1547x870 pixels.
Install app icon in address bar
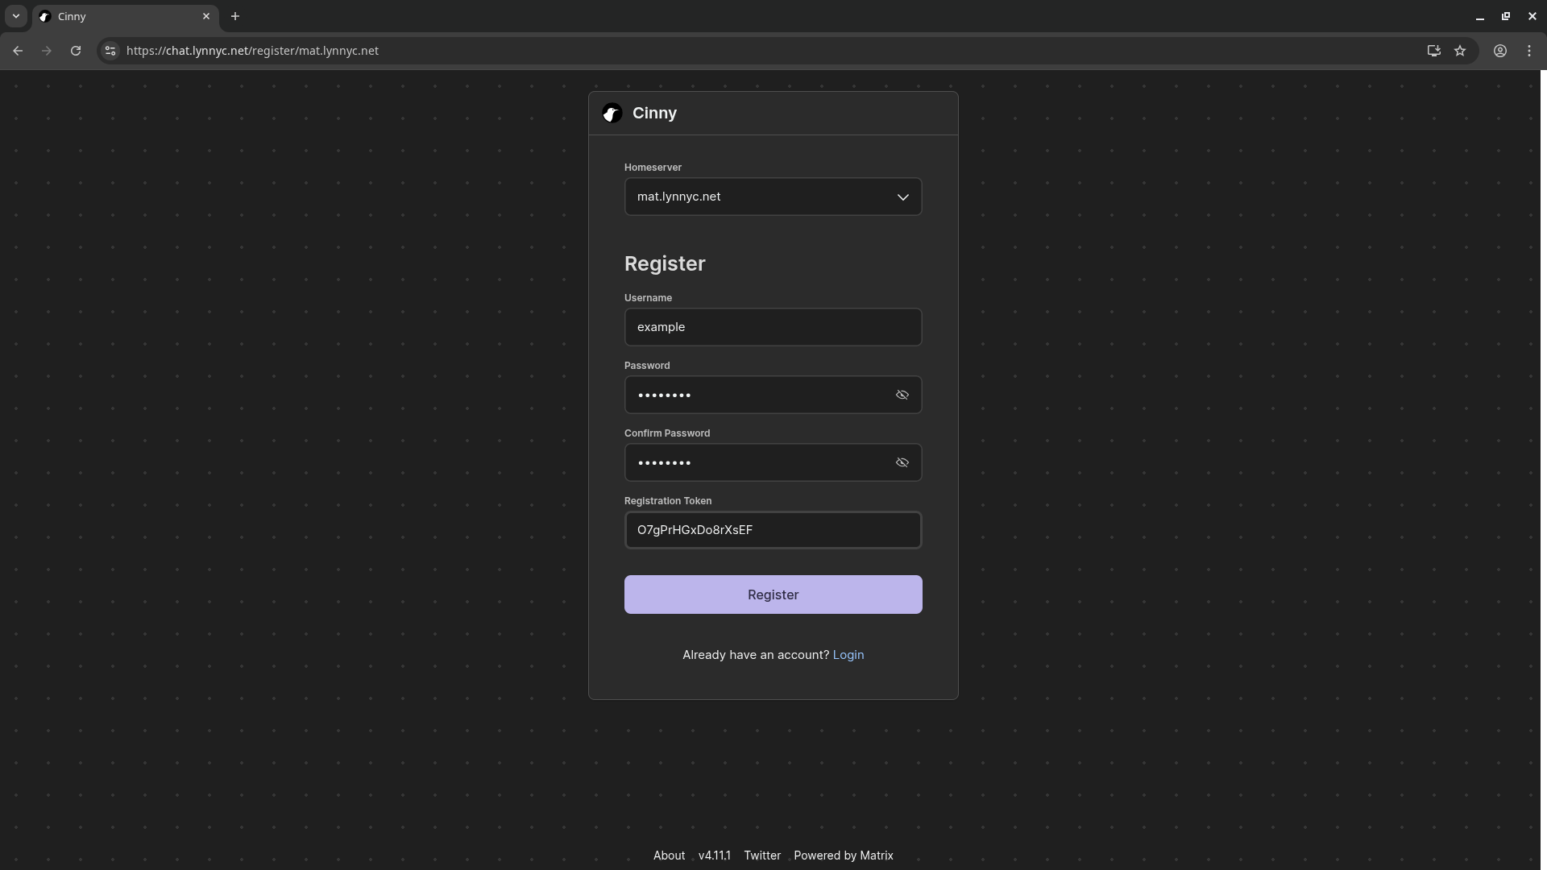1433,51
